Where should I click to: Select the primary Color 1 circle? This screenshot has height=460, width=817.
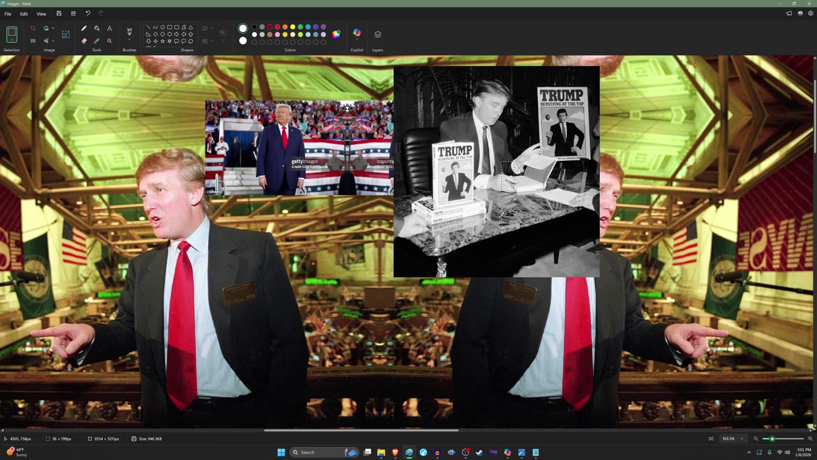(x=243, y=28)
